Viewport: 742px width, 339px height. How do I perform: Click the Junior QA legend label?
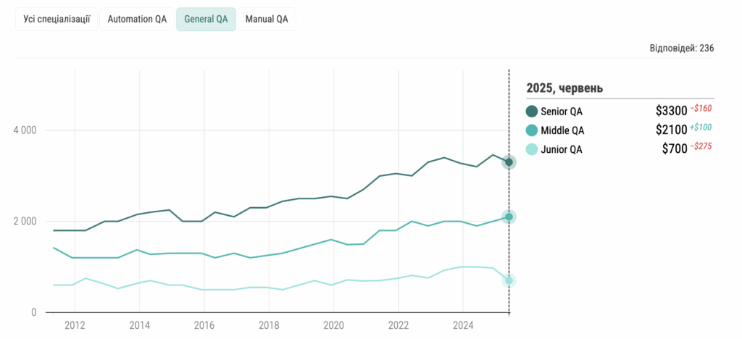pos(562,149)
